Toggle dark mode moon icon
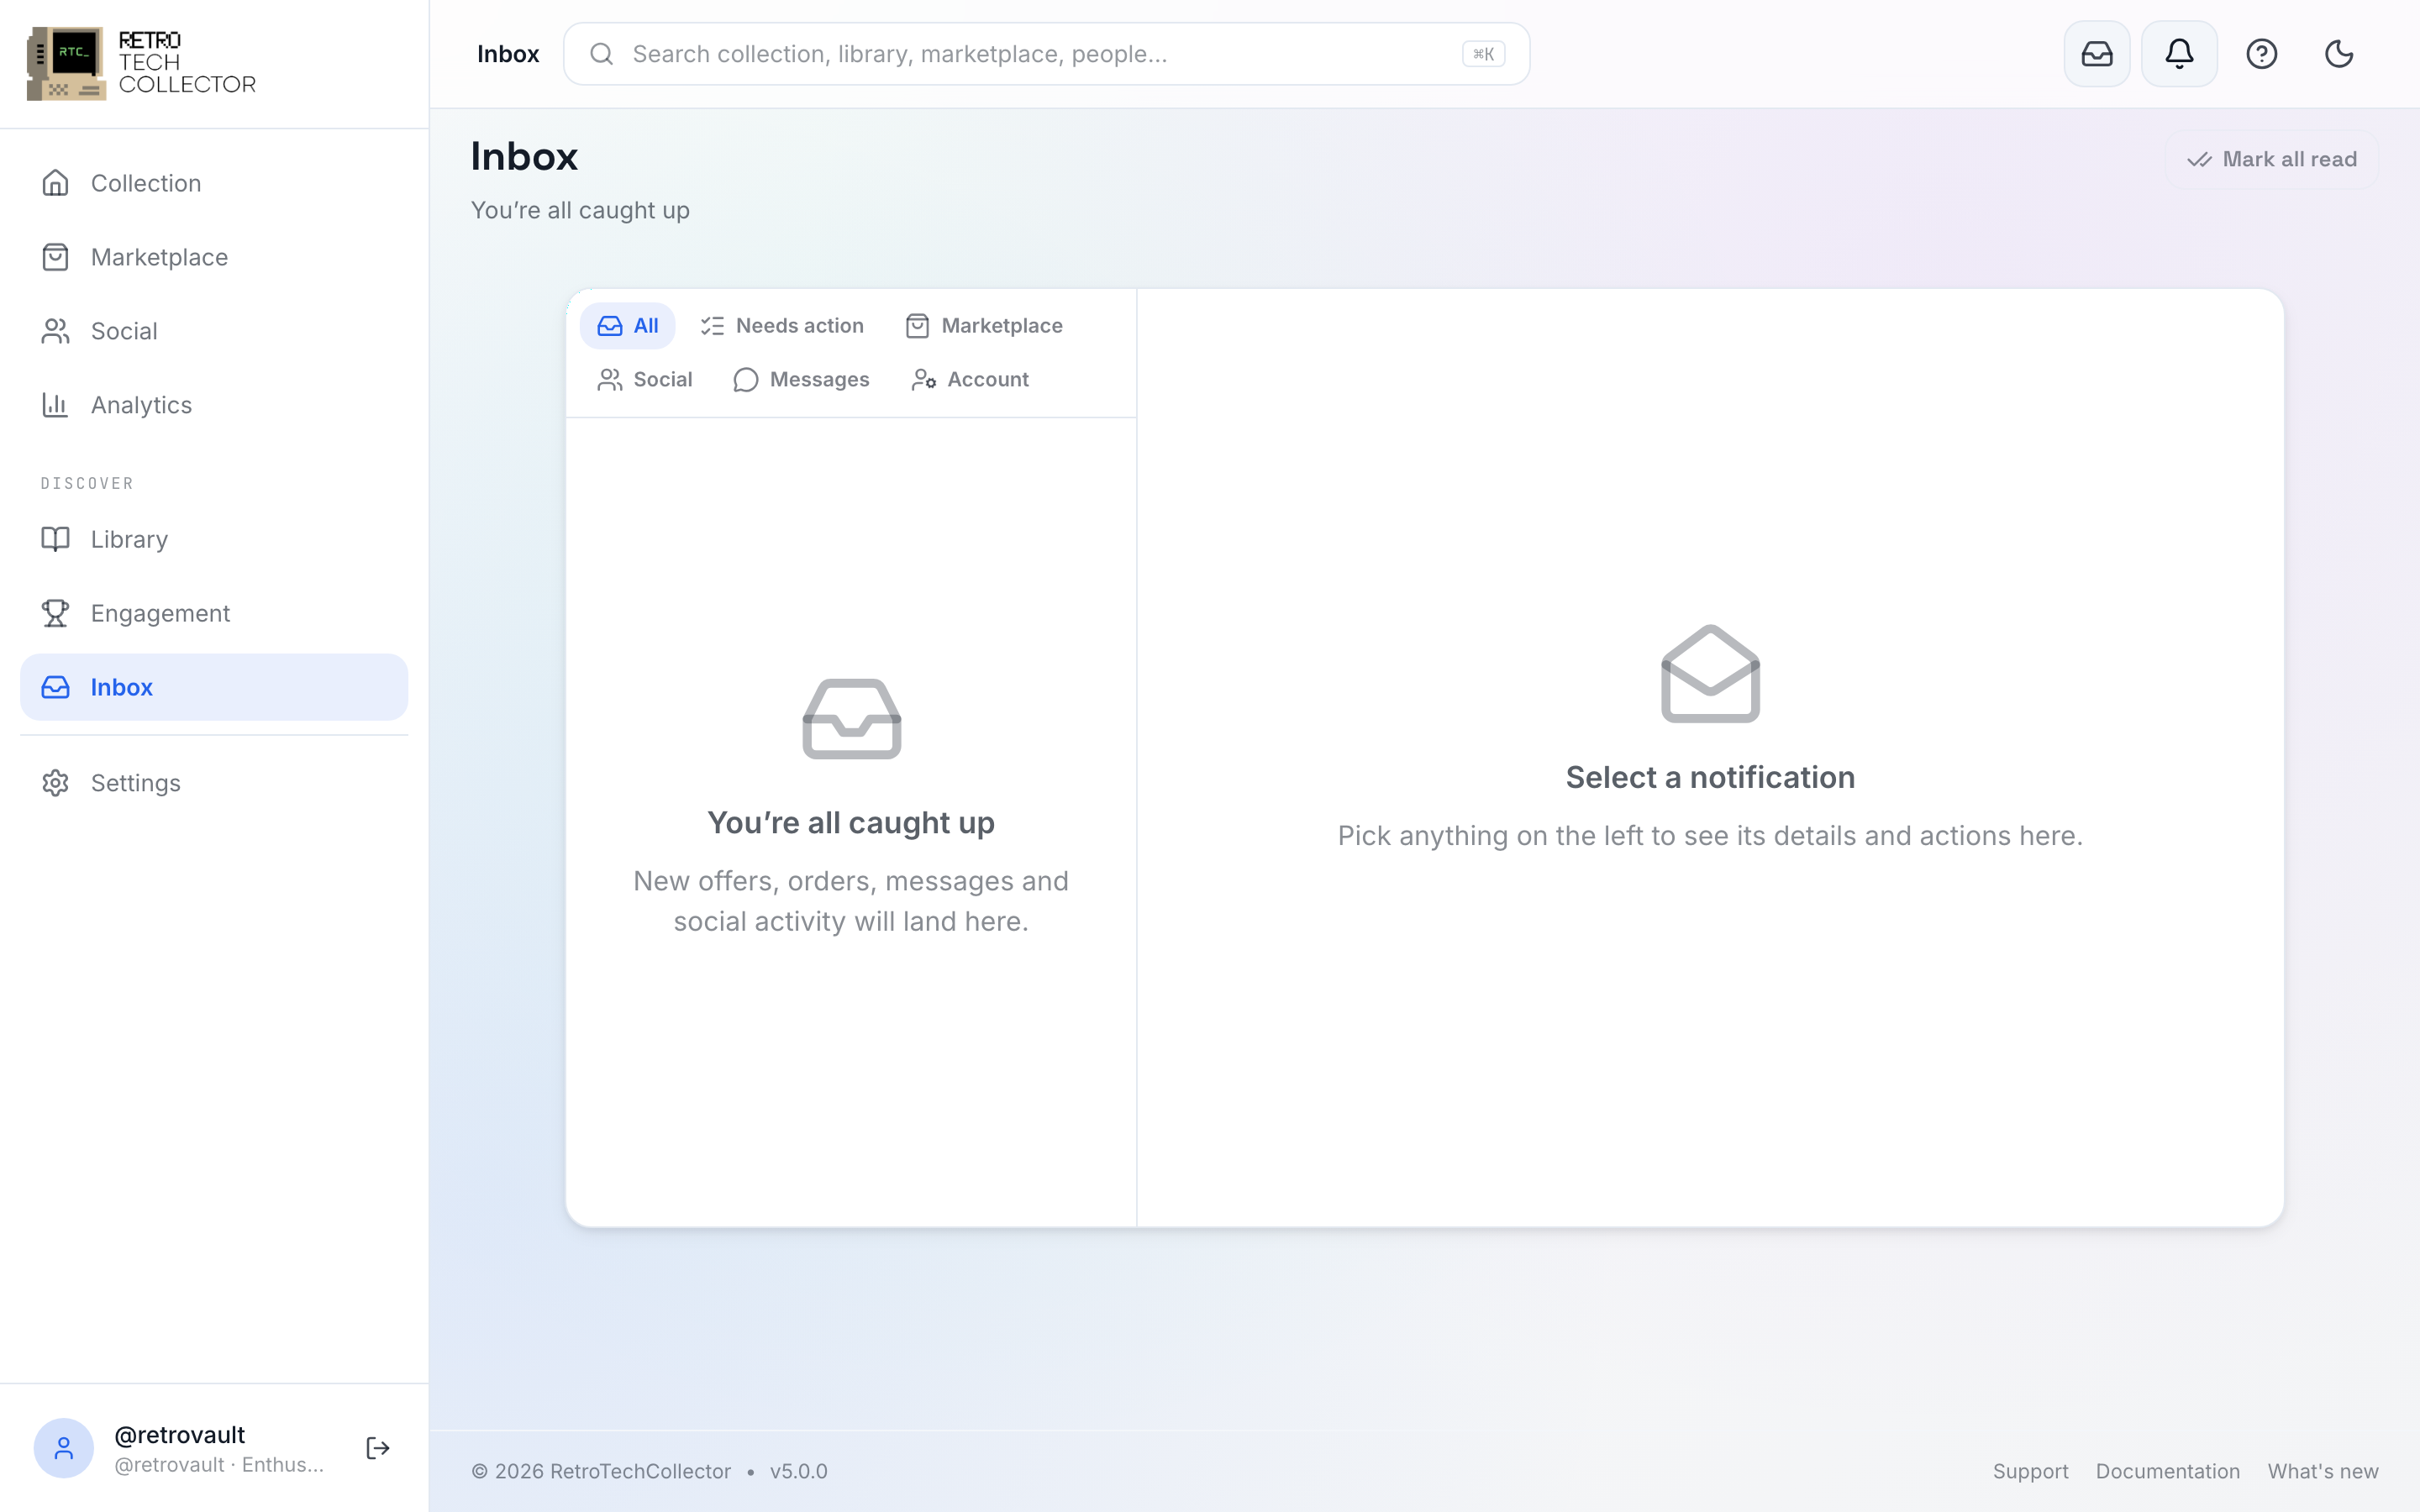This screenshot has height=1512, width=2420. click(x=2338, y=54)
